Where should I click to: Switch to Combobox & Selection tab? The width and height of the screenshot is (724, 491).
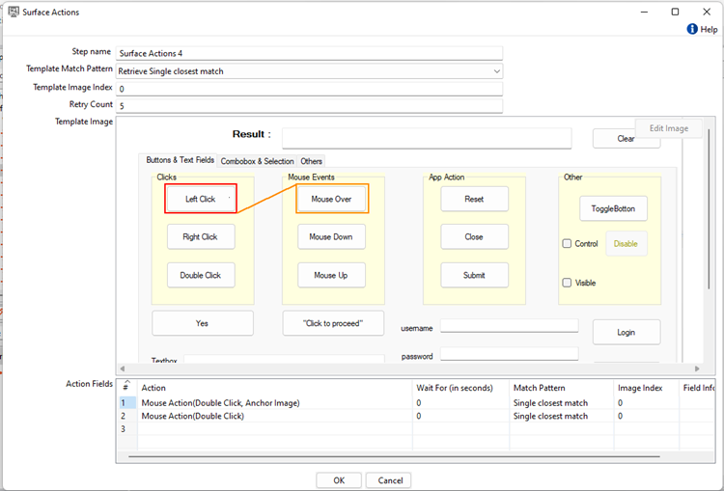point(257,161)
